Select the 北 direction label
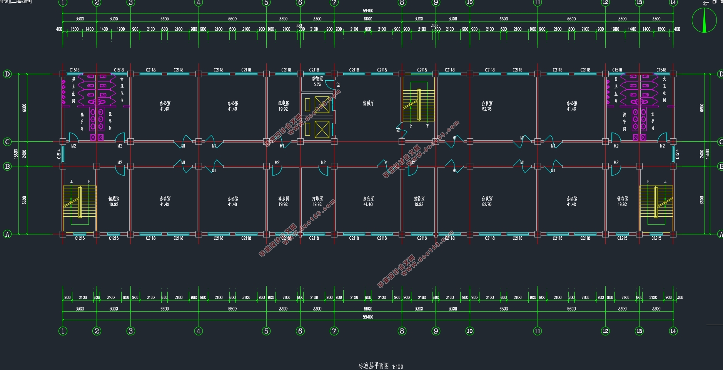The image size is (723, 370). point(706,2)
